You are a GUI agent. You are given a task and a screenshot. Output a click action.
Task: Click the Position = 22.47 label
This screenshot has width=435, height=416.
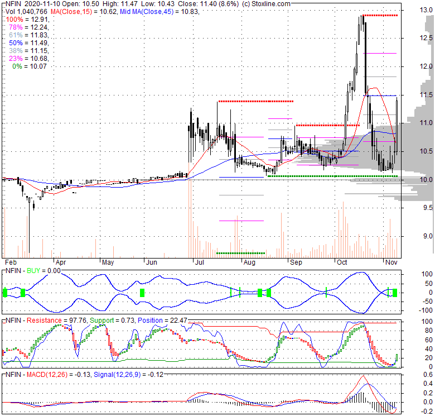tap(163, 321)
